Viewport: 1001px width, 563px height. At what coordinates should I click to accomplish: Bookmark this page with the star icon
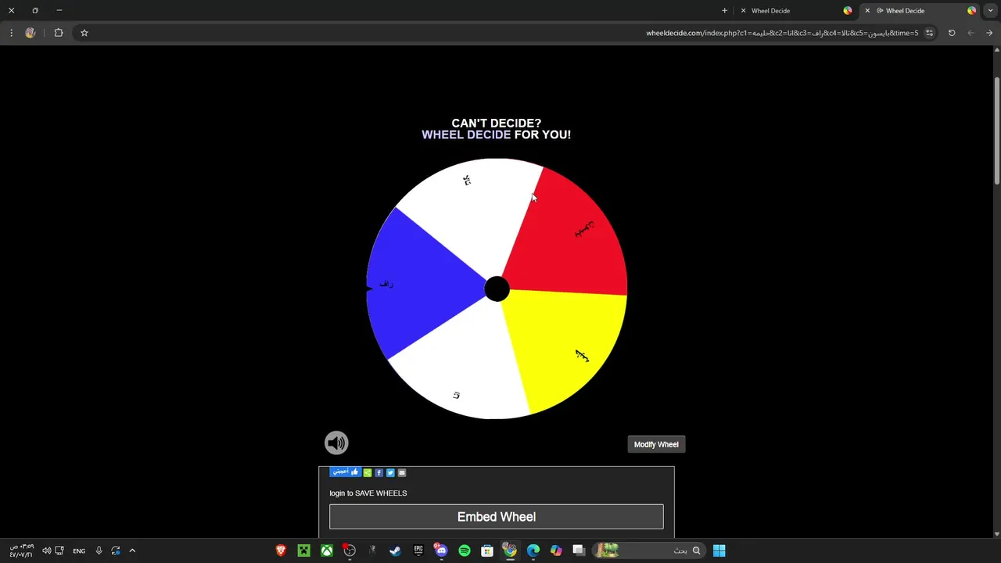84,33
